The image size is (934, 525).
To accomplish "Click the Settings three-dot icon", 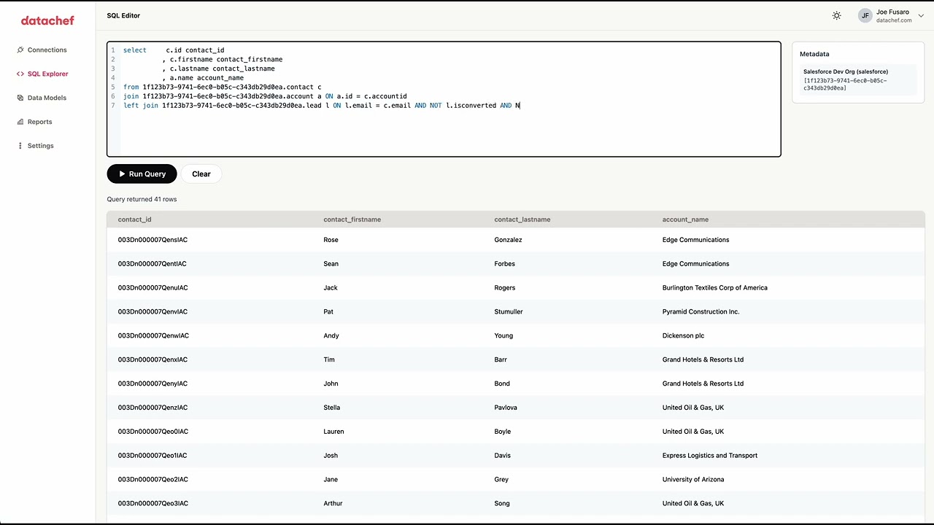I will pyautogui.click(x=20, y=146).
